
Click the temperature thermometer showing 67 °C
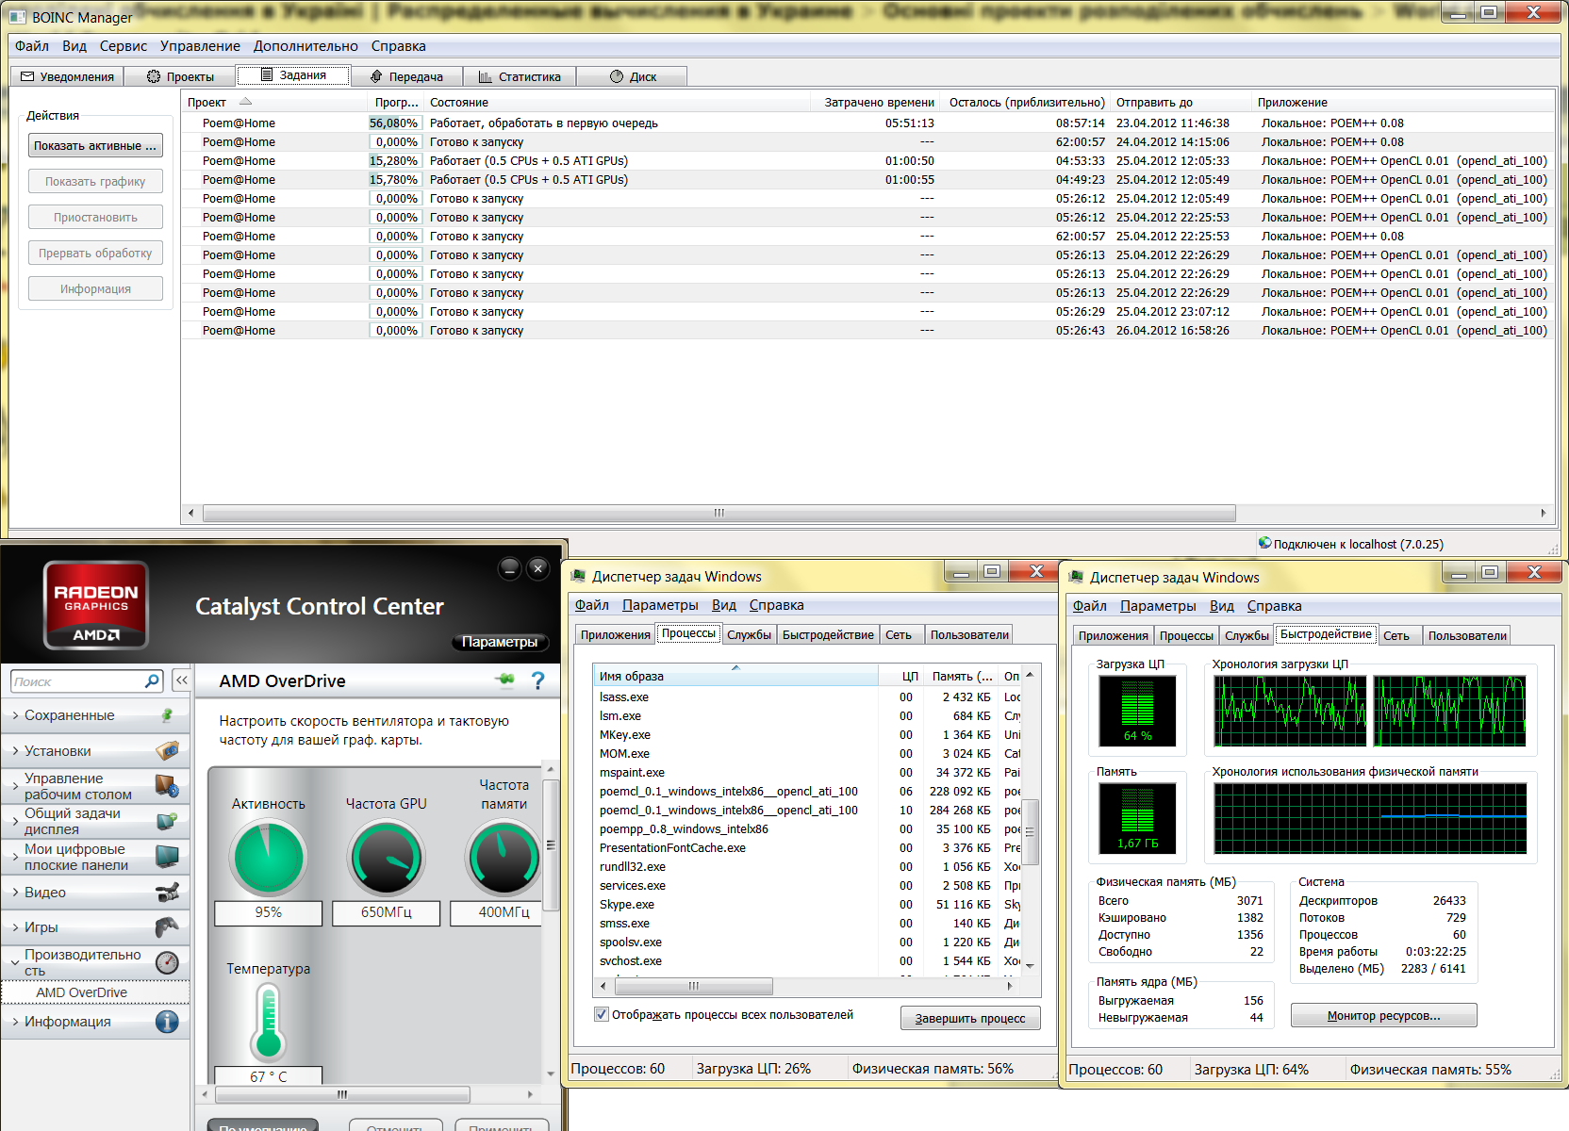268,1022
